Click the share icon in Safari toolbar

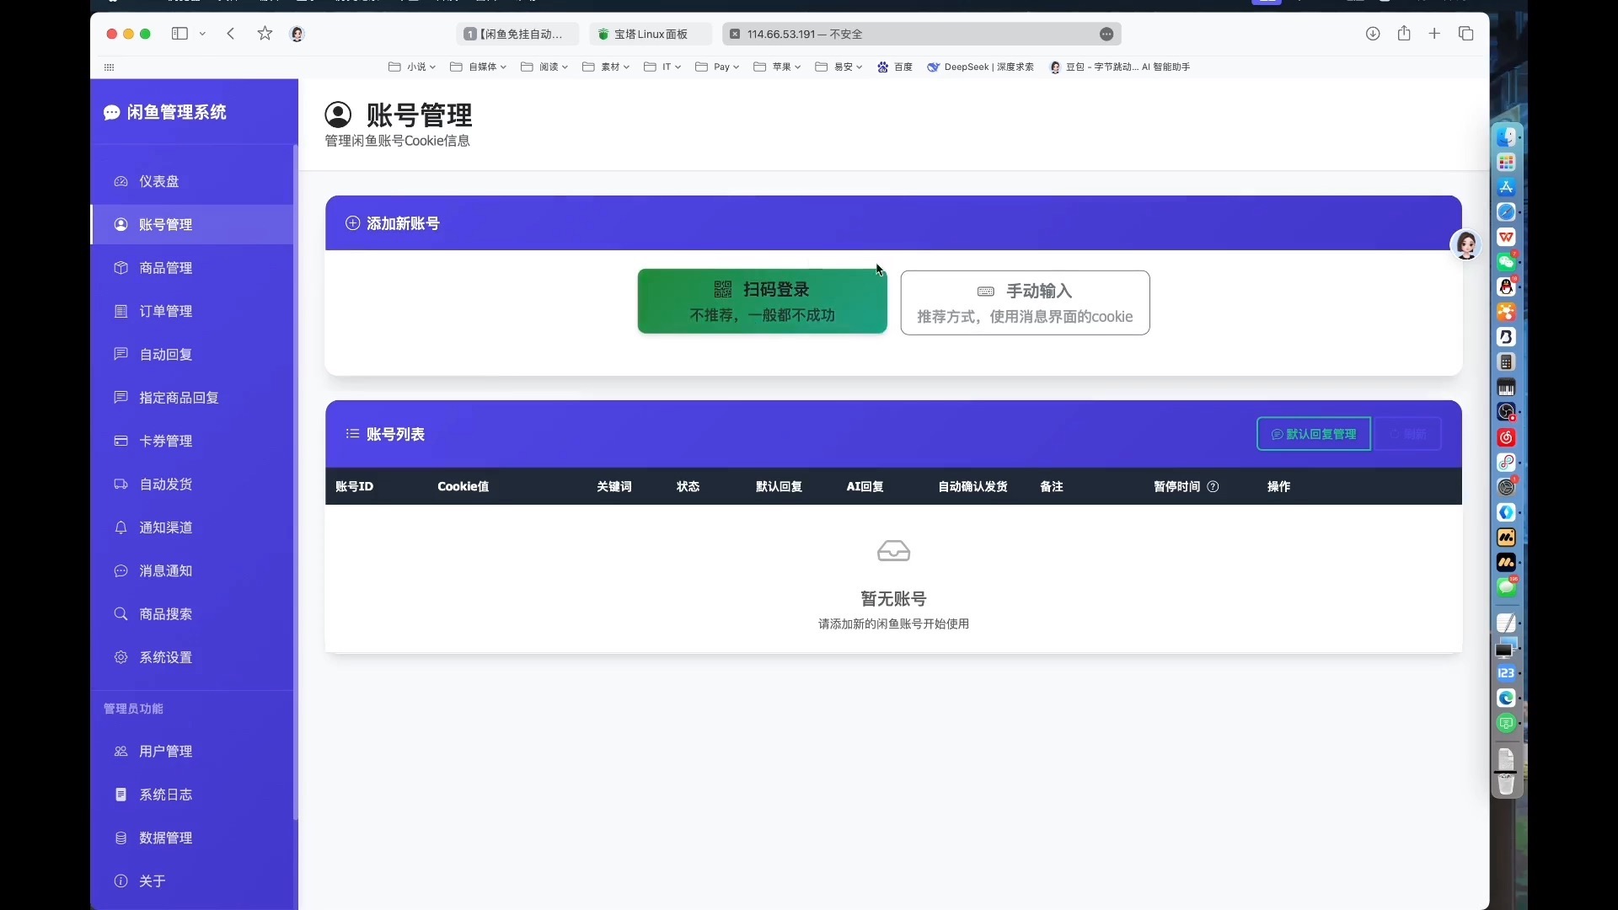[x=1404, y=34]
